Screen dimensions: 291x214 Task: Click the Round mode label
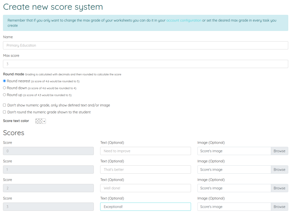pyautogui.click(x=14, y=74)
